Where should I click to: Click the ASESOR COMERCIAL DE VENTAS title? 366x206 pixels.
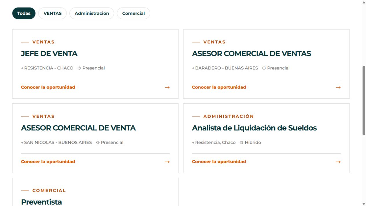251,54
